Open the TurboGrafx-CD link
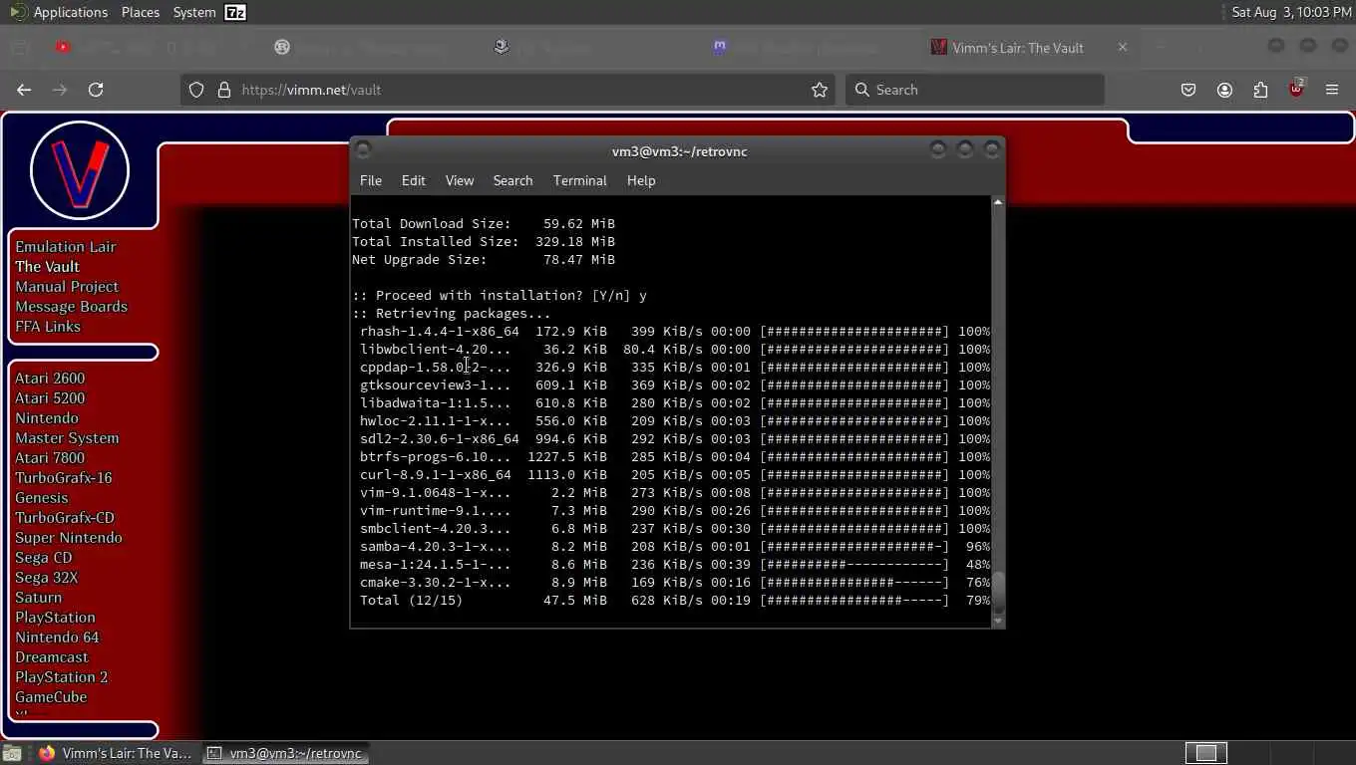This screenshot has width=1356, height=765. (64, 517)
